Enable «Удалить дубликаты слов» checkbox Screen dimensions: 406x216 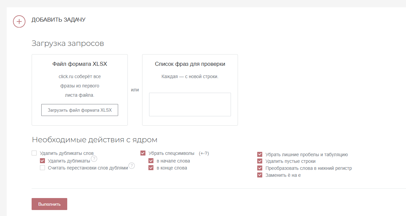[x=34, y=153]
